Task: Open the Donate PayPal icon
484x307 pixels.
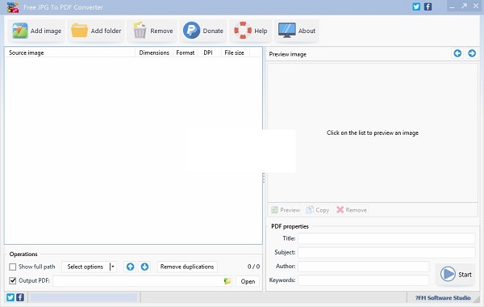Action: pyautogui.click(x=191, y=31)
